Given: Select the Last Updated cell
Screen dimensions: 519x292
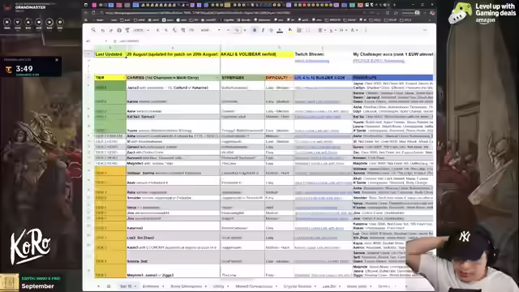Looking at the screenshot, I should coord(110,54).
